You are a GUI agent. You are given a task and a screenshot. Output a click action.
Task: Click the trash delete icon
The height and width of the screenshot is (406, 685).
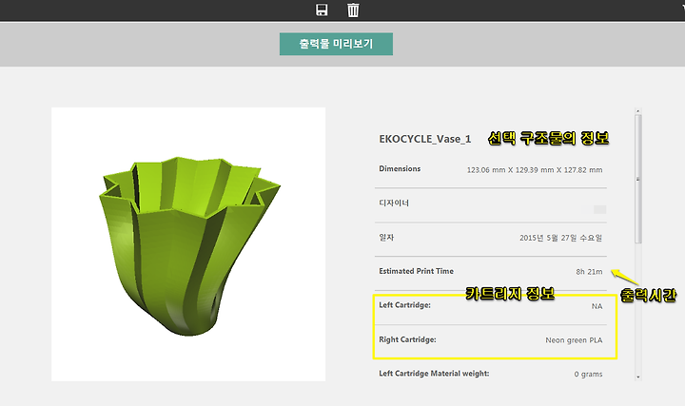353,10
